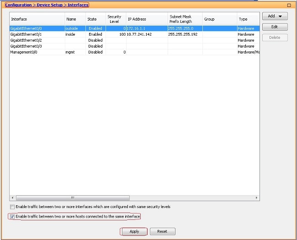297x240 pixels.
Task: Click the Interfaces breadcrumb link
Action: tap(78, 5)
